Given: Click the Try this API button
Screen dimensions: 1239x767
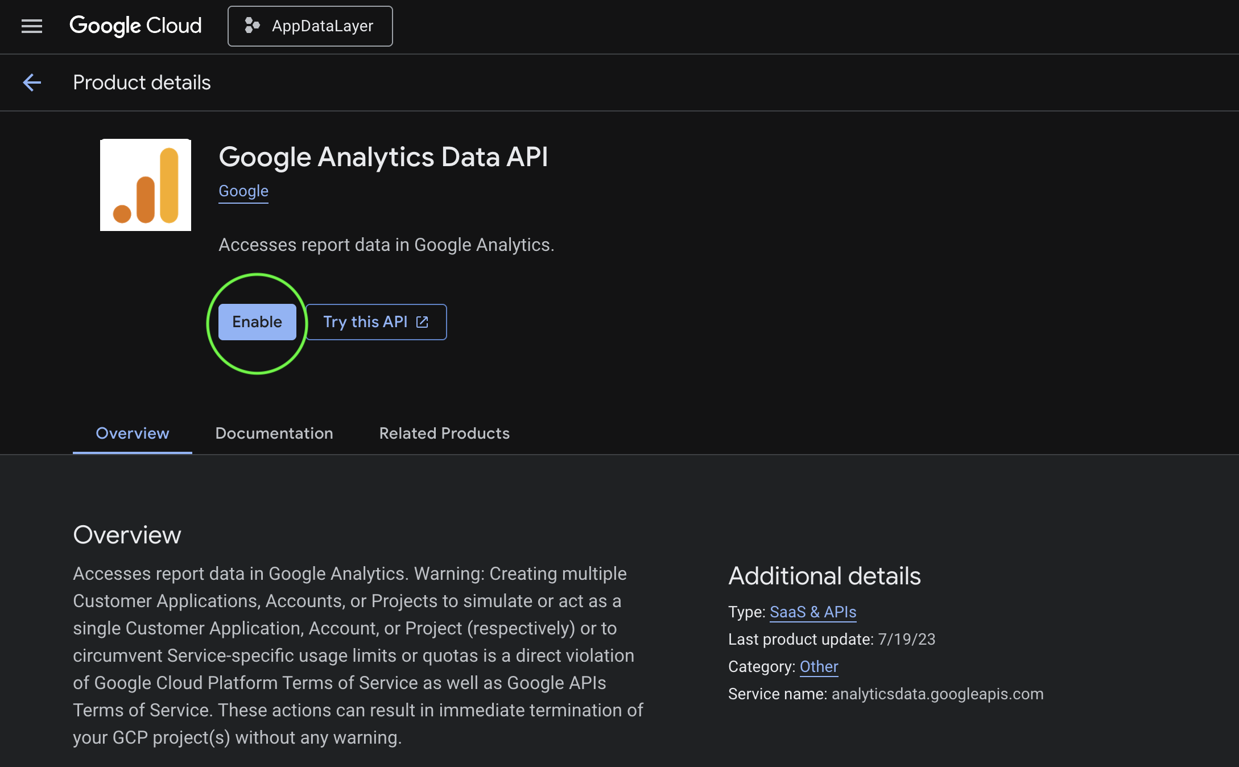Looking at the screenshot, I should coord(376,322).
